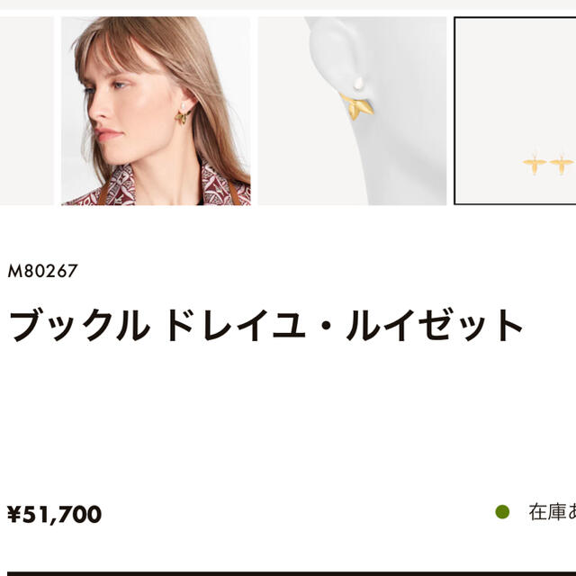Open the model wearing earring photo
The height and width of the screenshot is (576, 576).
156,111
